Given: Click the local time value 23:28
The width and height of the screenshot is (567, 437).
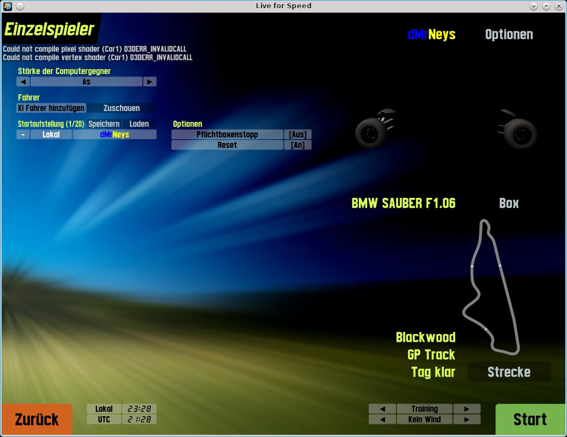Looking at the screenshot, I should (x=139, y=409).
